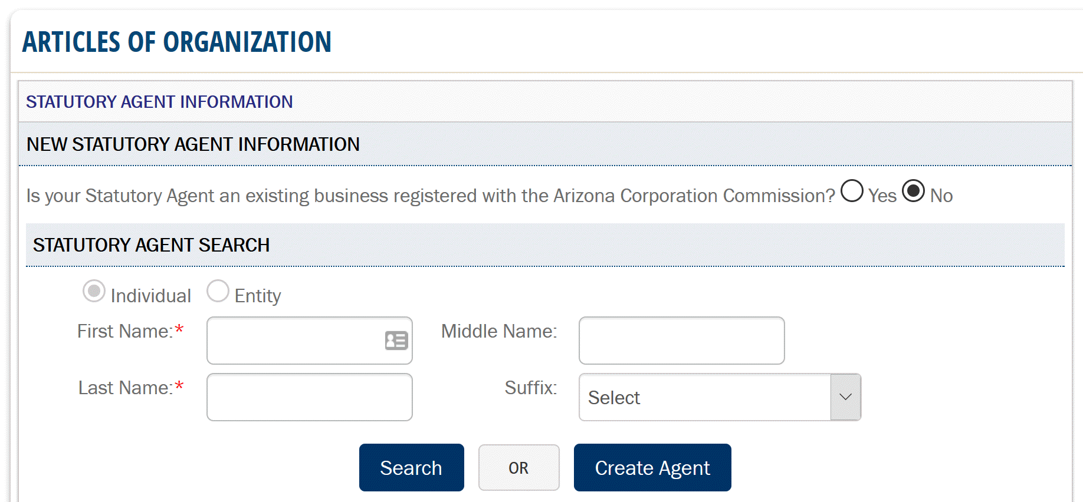Click the NEW STATUTORY AGENT INFORMATION header
Screen dimensions: 1083x502
[x=193, y=144]
